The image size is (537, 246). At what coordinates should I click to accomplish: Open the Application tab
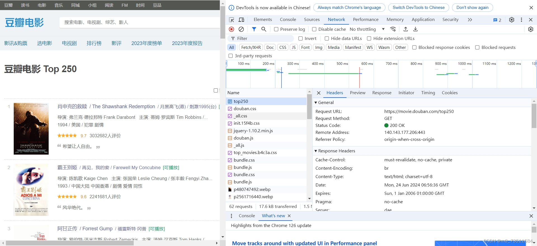(423, 19)
